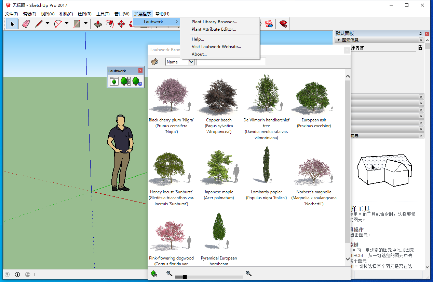
Task: Click the entity info details toggle icon
Action: click(x=420, y=48)
